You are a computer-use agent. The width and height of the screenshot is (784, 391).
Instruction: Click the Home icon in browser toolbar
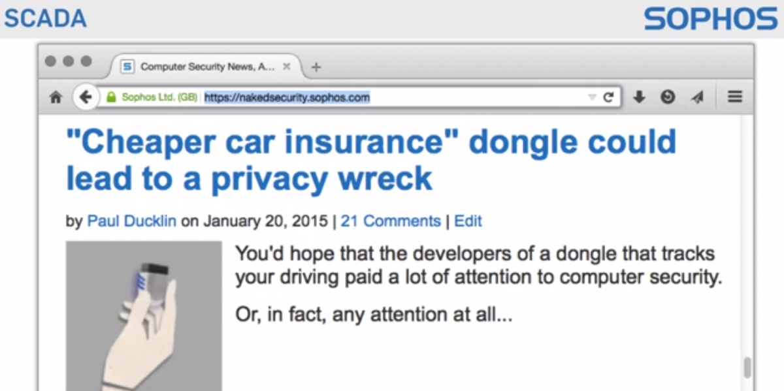point(56,97)
